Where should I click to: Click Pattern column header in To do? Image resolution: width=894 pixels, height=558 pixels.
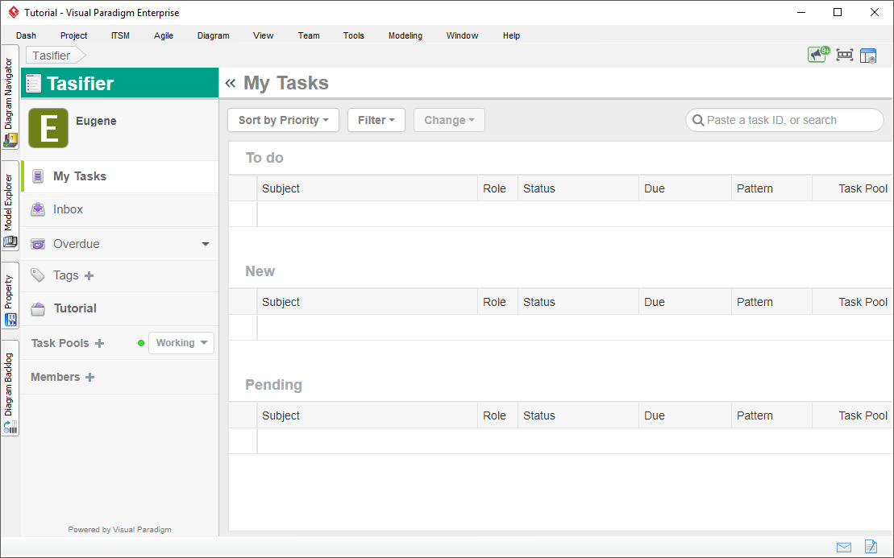click(x=771, y=188)
